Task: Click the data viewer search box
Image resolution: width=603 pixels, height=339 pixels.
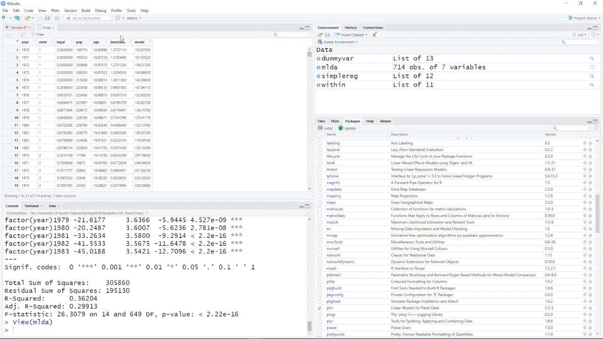Action: (290, 34)
